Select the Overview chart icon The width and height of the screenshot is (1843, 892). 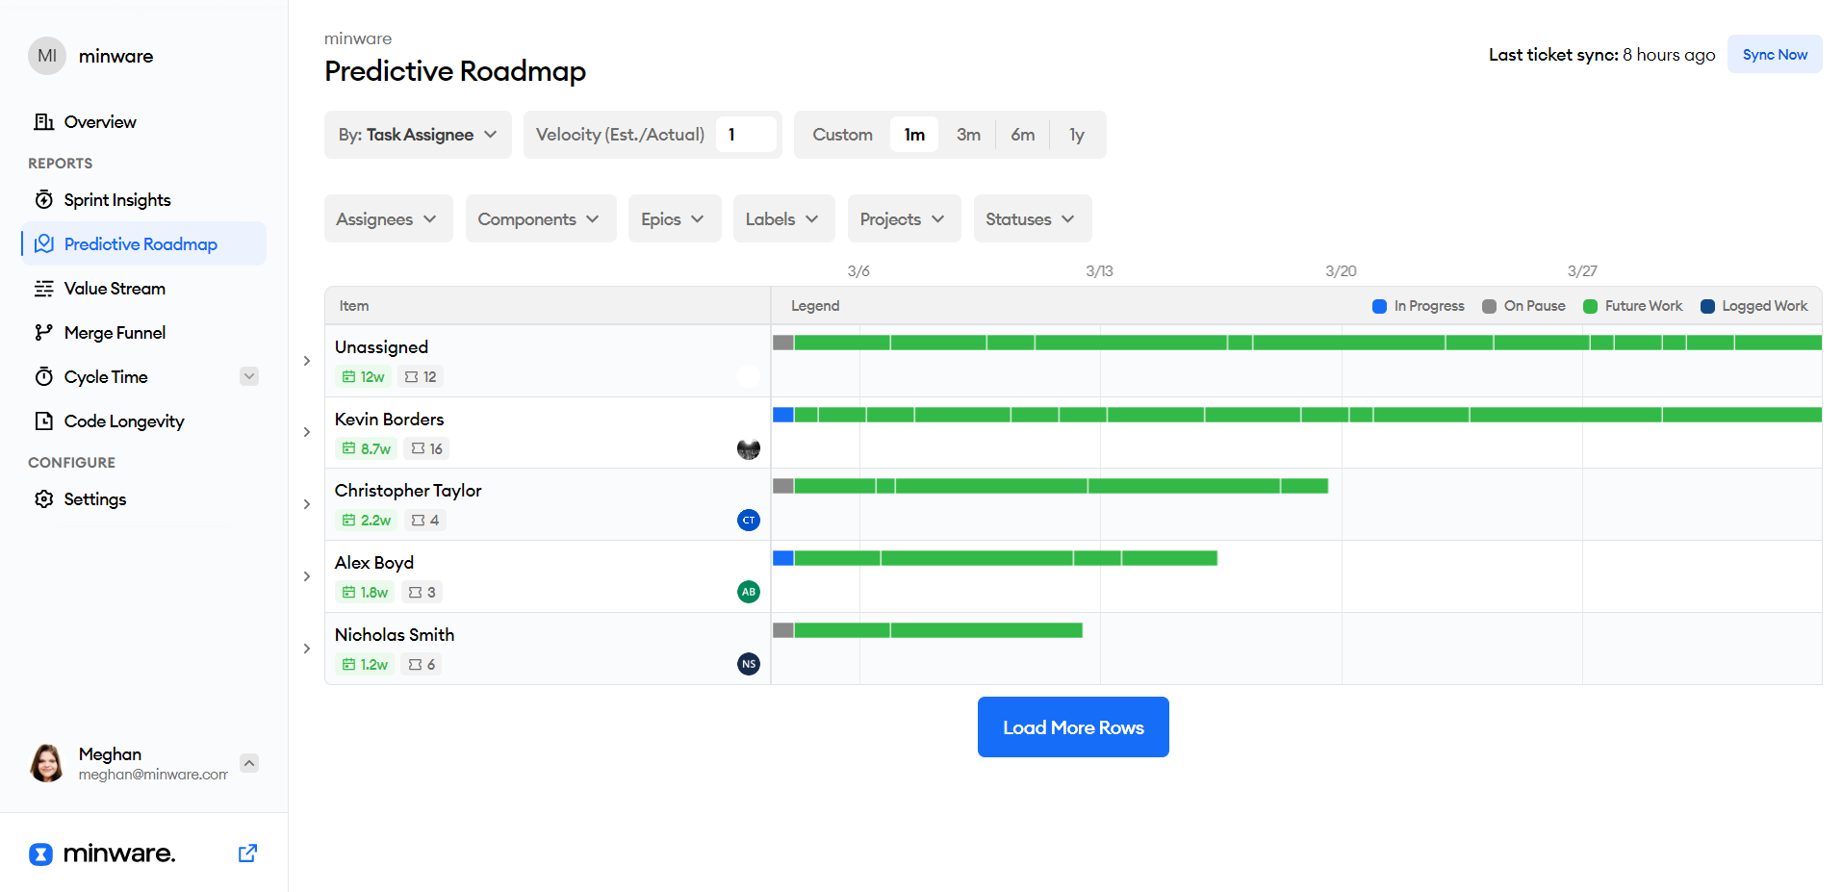[42, 121]
